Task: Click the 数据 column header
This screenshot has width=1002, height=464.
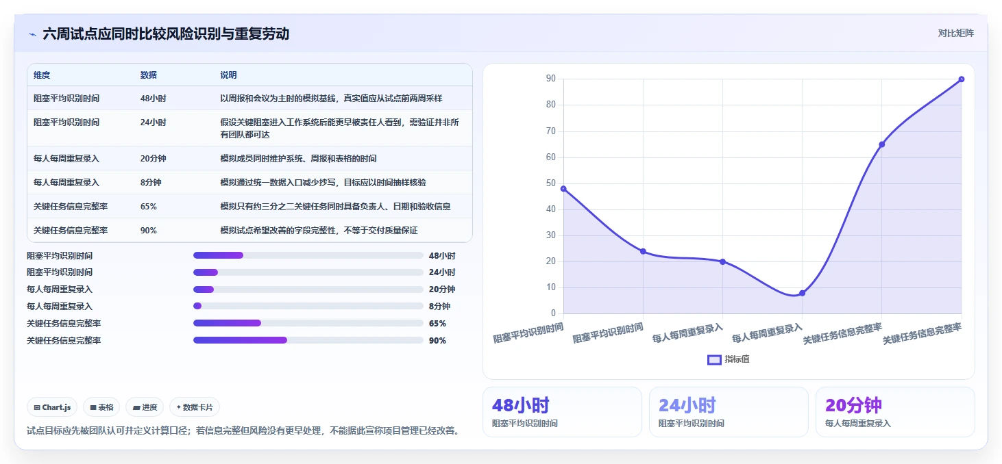Action: click(149, 75)
